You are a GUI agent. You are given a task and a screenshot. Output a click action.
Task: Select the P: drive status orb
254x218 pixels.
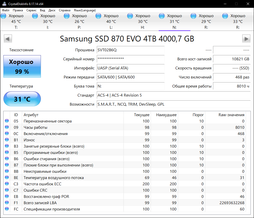click(x=67, y=16)
